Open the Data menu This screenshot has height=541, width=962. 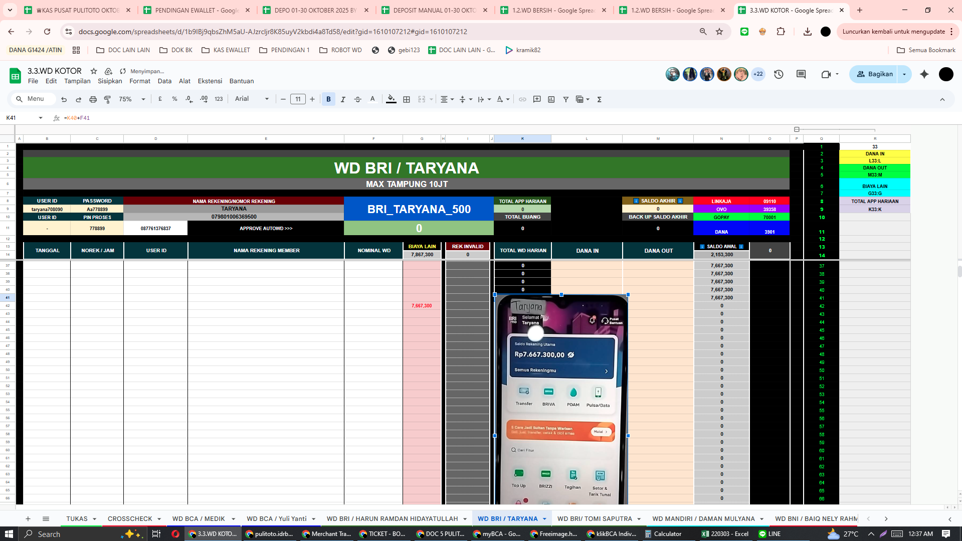click(x=164, y=81)
